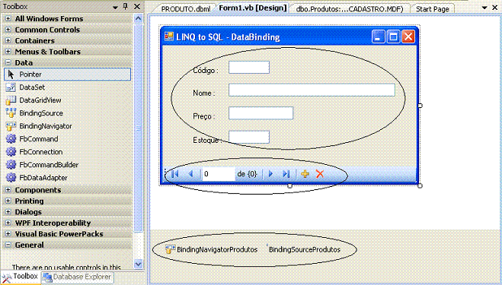Click the Nome text box
The image size is (502, 285).
(312, 90)
